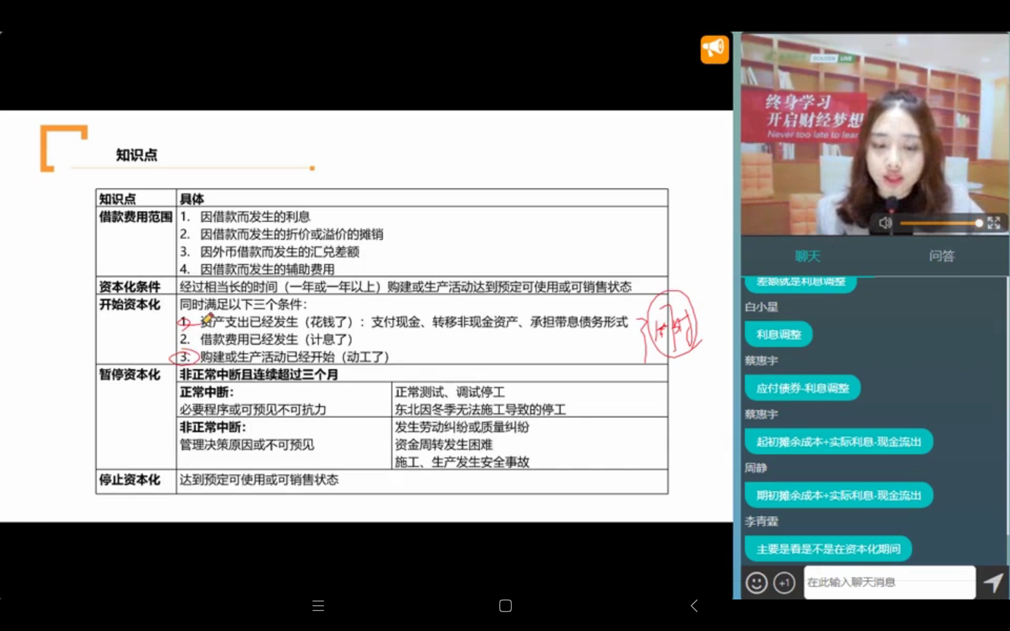The image size is (1010, 631).
Task: Click the orange megaphone announcement icon
Action: pos(714,49)
